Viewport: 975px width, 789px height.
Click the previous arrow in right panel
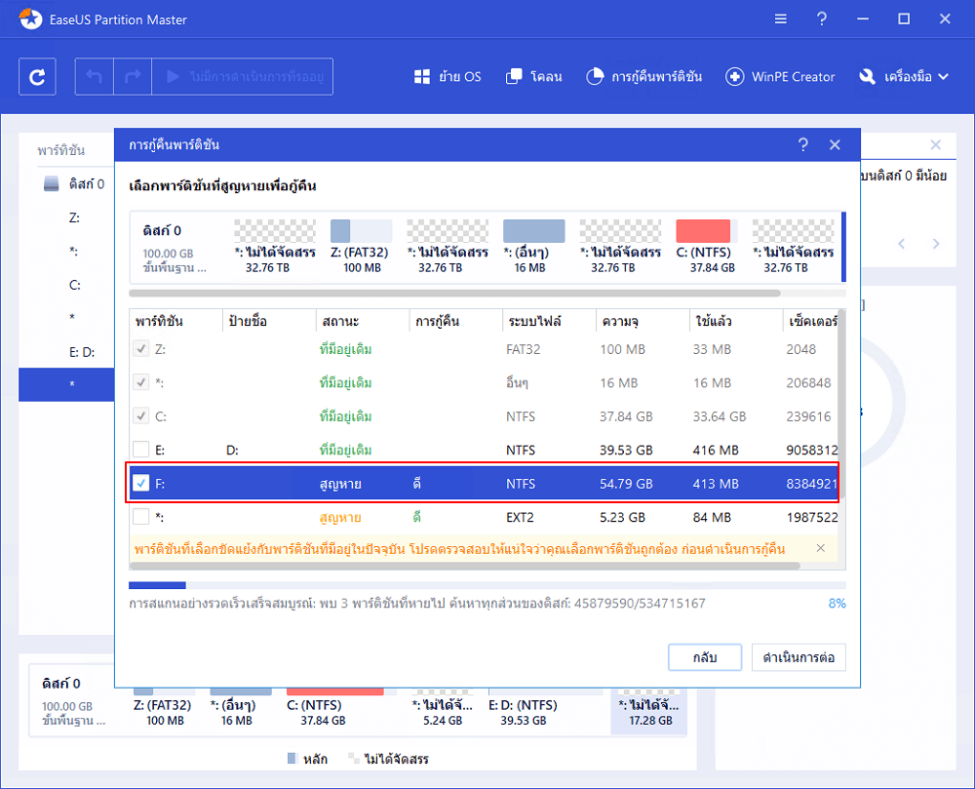[x=902, y=244]
